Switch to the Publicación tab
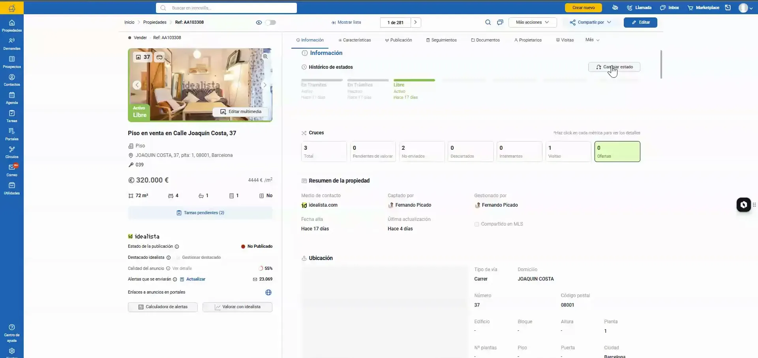Image resolution: width=758 pixels, height=358 pixels. pyautogui.click(x=398, y=40)
